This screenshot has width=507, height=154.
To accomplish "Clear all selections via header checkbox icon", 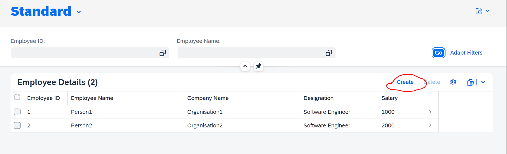I will click(17, 97).
